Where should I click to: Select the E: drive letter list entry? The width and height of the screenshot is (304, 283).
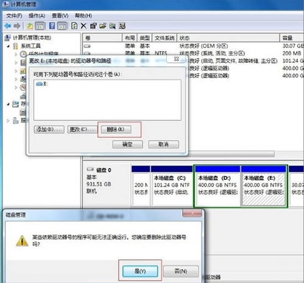42,84
